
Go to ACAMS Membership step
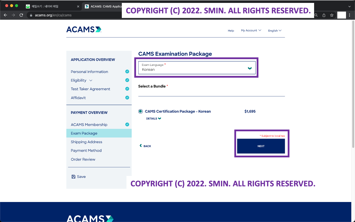pyautogui.click(x=89, y=125)
